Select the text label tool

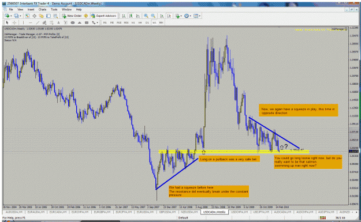coord(65,22)
